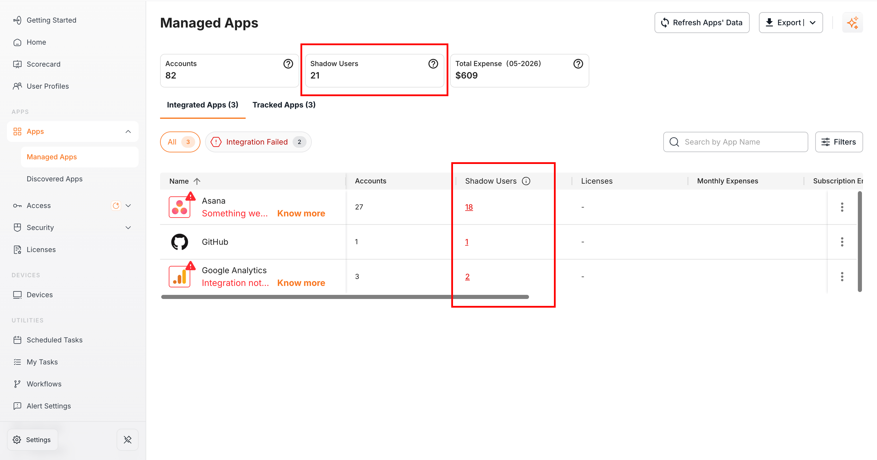Click the Asana warning triangle badge

191,196
